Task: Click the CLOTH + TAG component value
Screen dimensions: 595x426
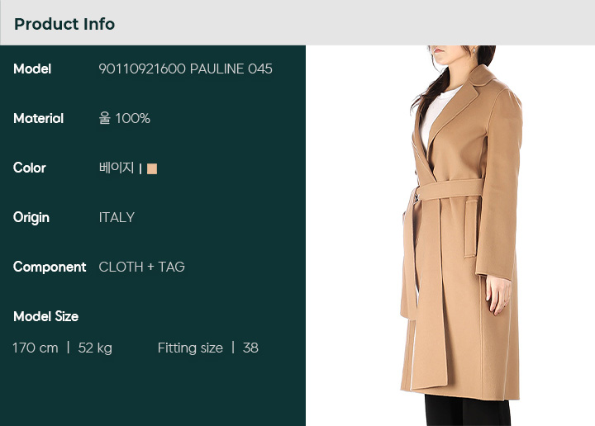Action: click(x=141, y=267)
